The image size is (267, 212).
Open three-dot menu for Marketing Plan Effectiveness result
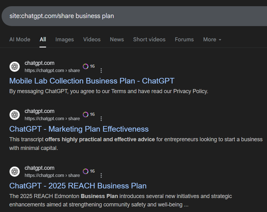click(101, 119)
